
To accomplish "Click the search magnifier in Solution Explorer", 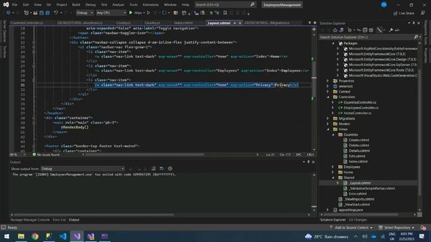I will click(416, 37).
